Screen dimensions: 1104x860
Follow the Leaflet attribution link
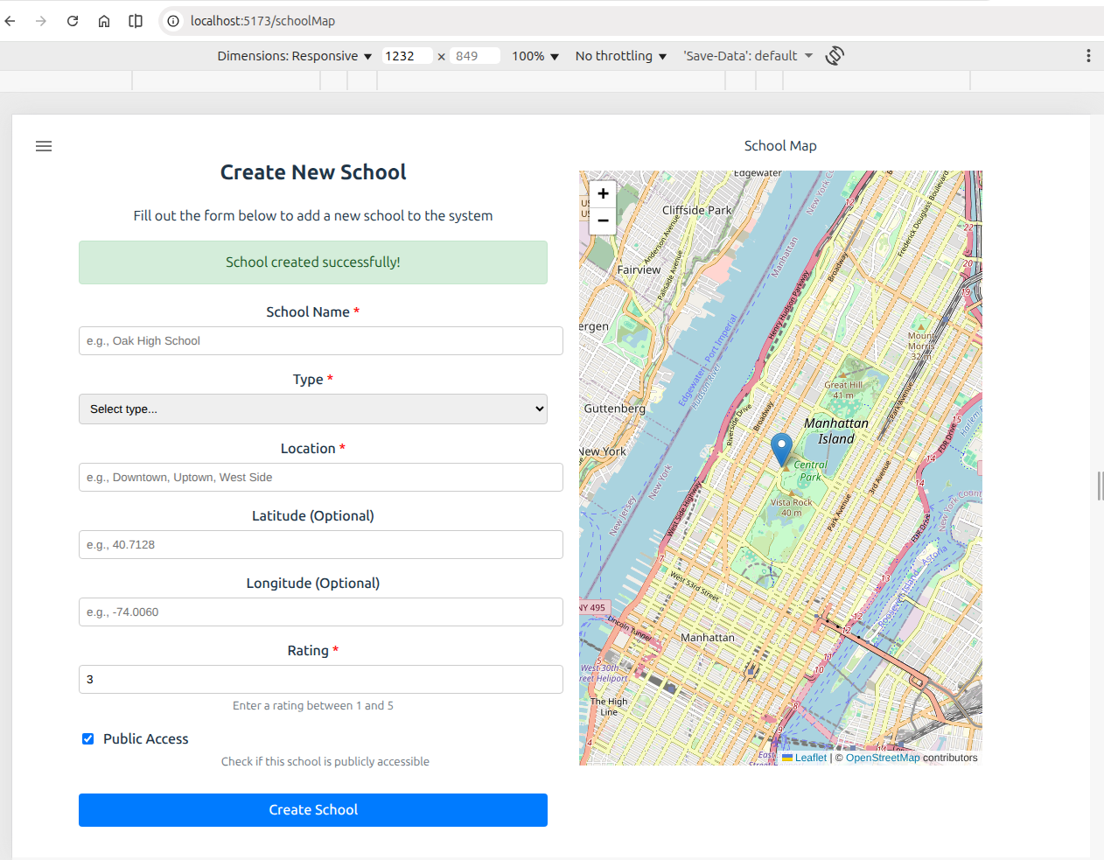pos(810,758)
